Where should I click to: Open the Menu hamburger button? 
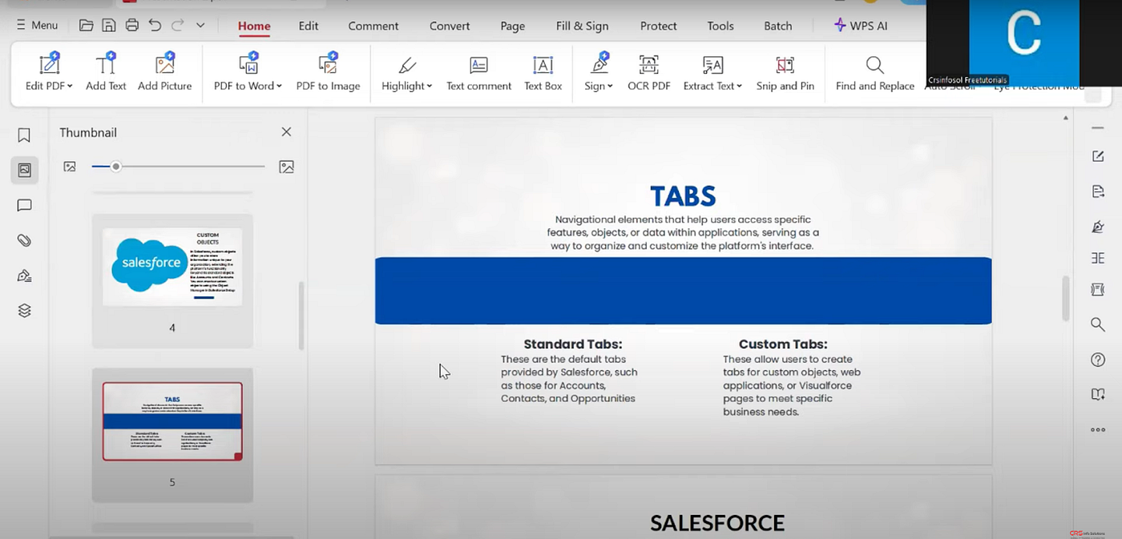(37, 26)
